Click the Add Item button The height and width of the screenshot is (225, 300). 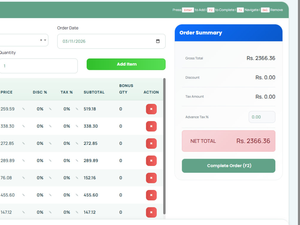tap(126, 64)
